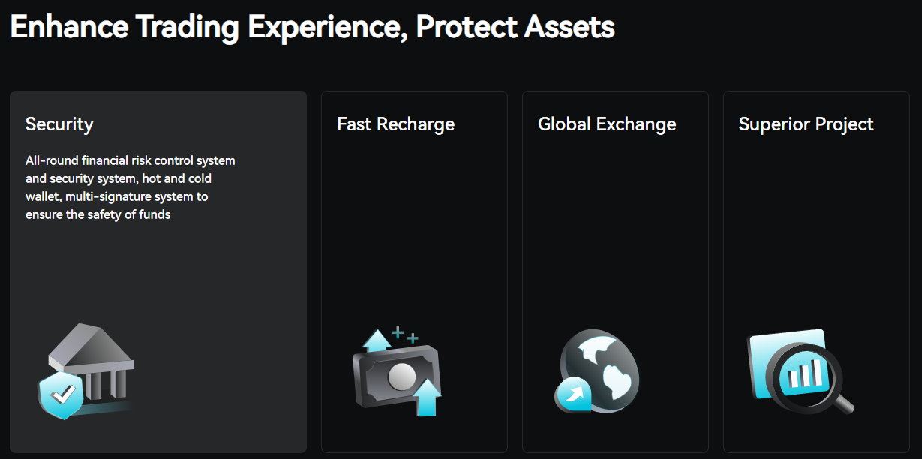Click the bank building security icon

click(86, 370)
